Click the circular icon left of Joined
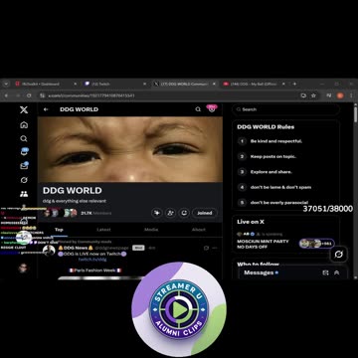Image resolution: width=358 pixels, height=358 pixels. point(184,213)
